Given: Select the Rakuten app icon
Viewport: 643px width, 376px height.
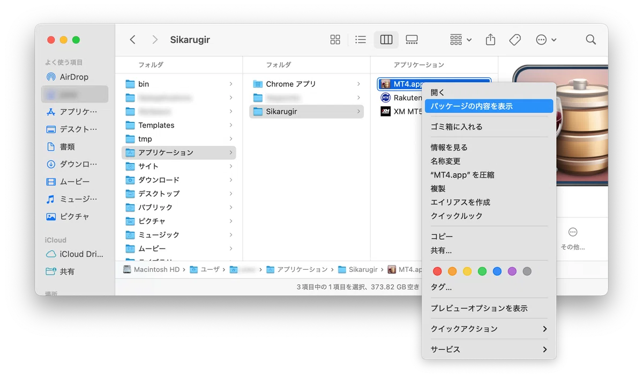Looking at the screenshot, I should [x=385, y=98].
